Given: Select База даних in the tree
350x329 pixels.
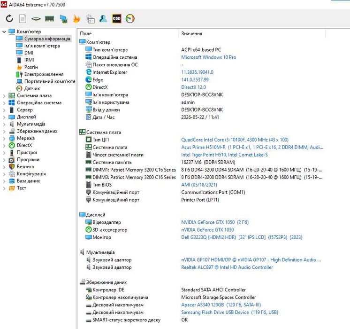Looking at the screenshot, I should point(28,181).
